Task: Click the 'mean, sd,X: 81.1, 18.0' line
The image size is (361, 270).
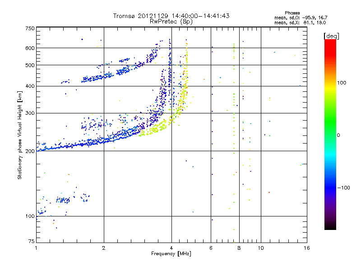Action: (x=300, y=22)
